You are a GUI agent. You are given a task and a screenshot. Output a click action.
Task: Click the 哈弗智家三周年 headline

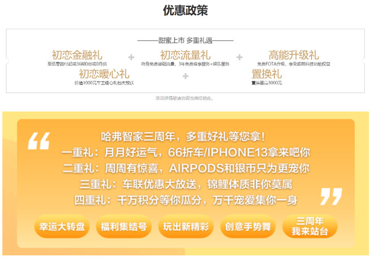(x=183, y=137)
